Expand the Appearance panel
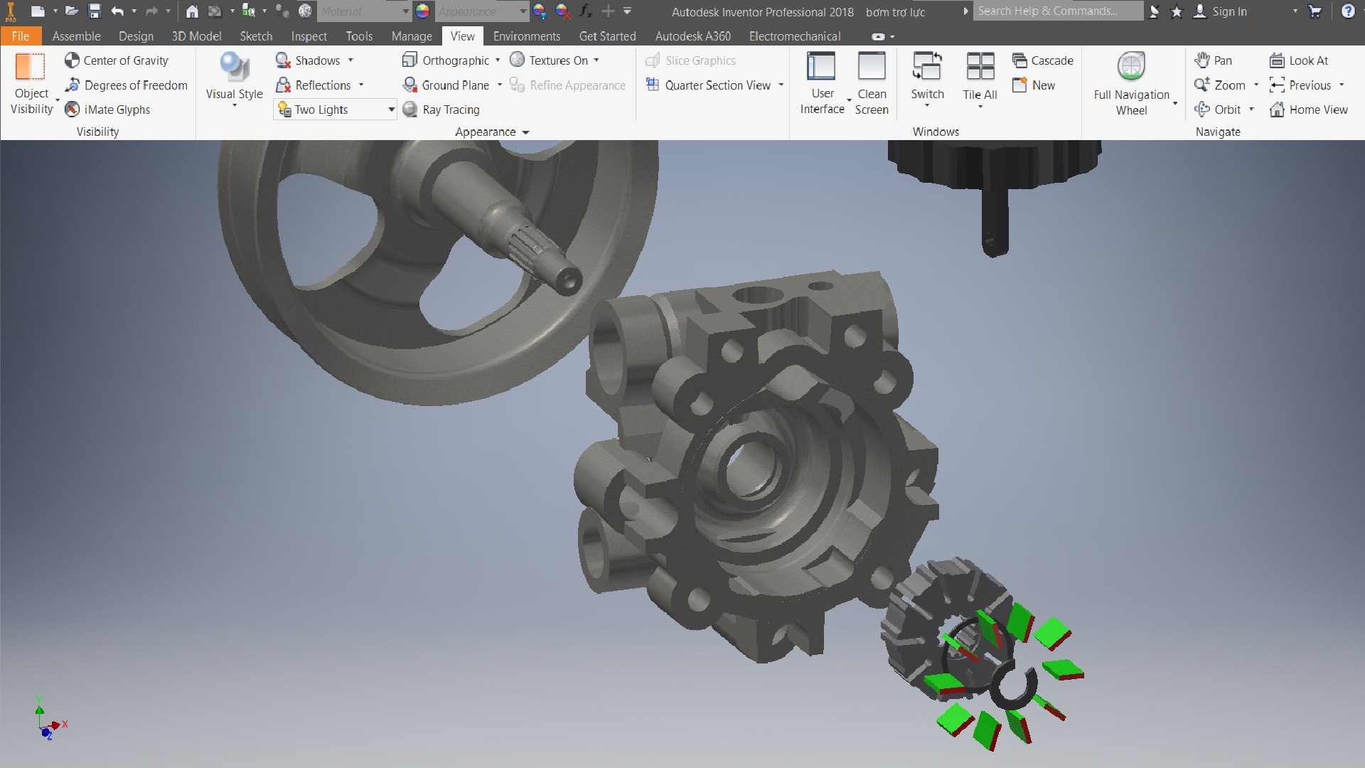Viewport: 1365px width, 768px height. click(492, 132)
